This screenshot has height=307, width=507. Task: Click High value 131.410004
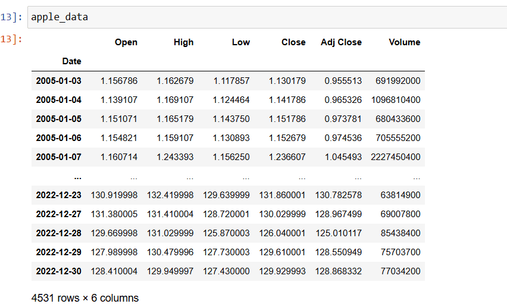coord(170,214)
